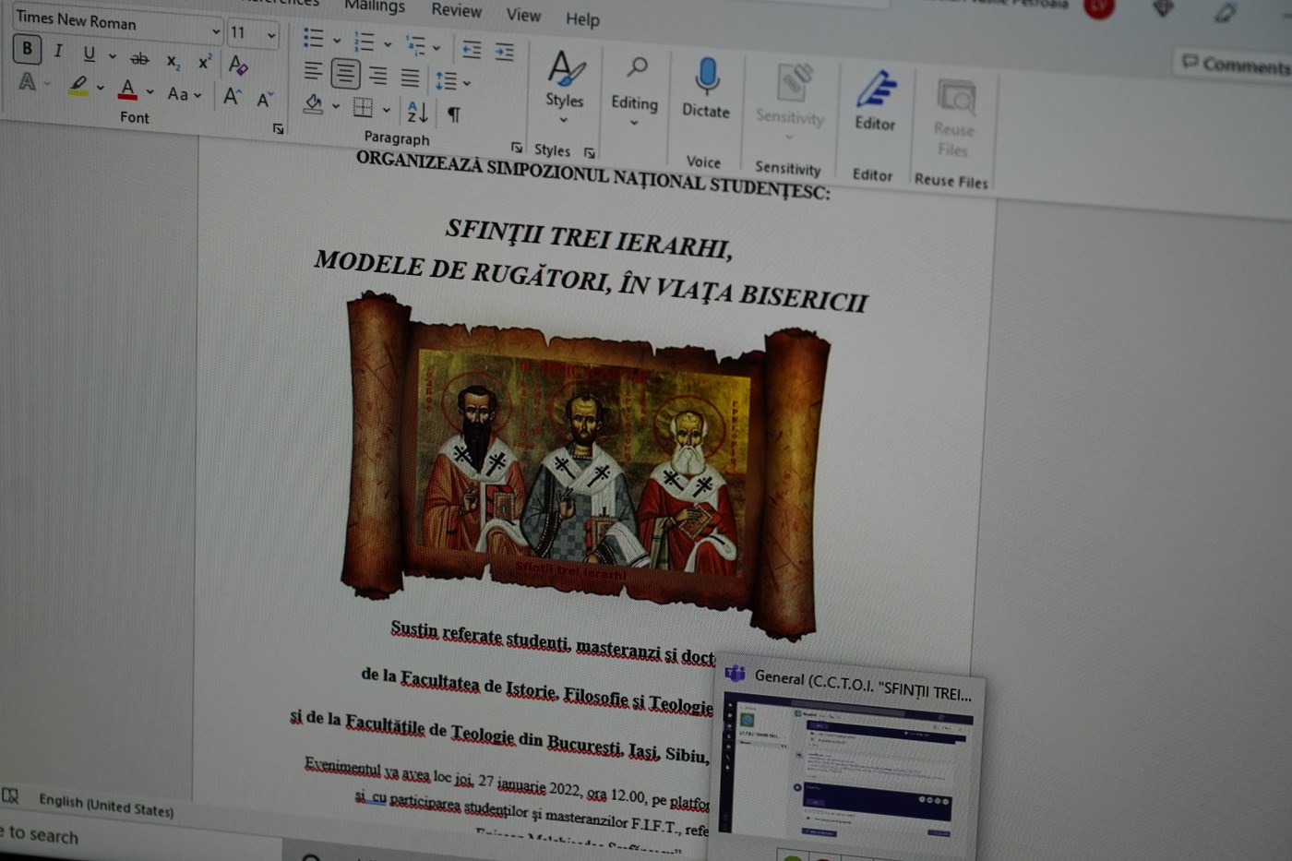Open Paragraph dialog launcher
1292x861 pixels.
(x=517, y=148)
